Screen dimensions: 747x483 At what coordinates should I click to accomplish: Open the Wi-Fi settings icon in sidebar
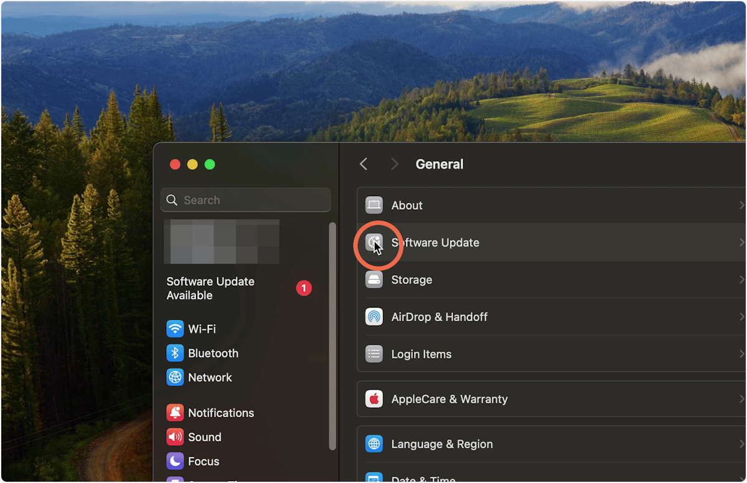[x=175, y=329]
